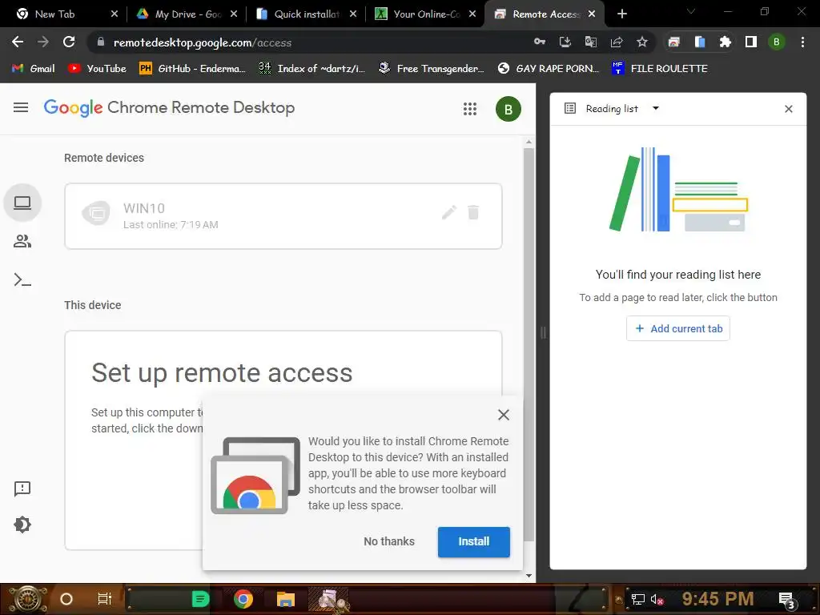820x615 pixels.
Task: Close the install prompt dialog
Action: coord(504,415)
